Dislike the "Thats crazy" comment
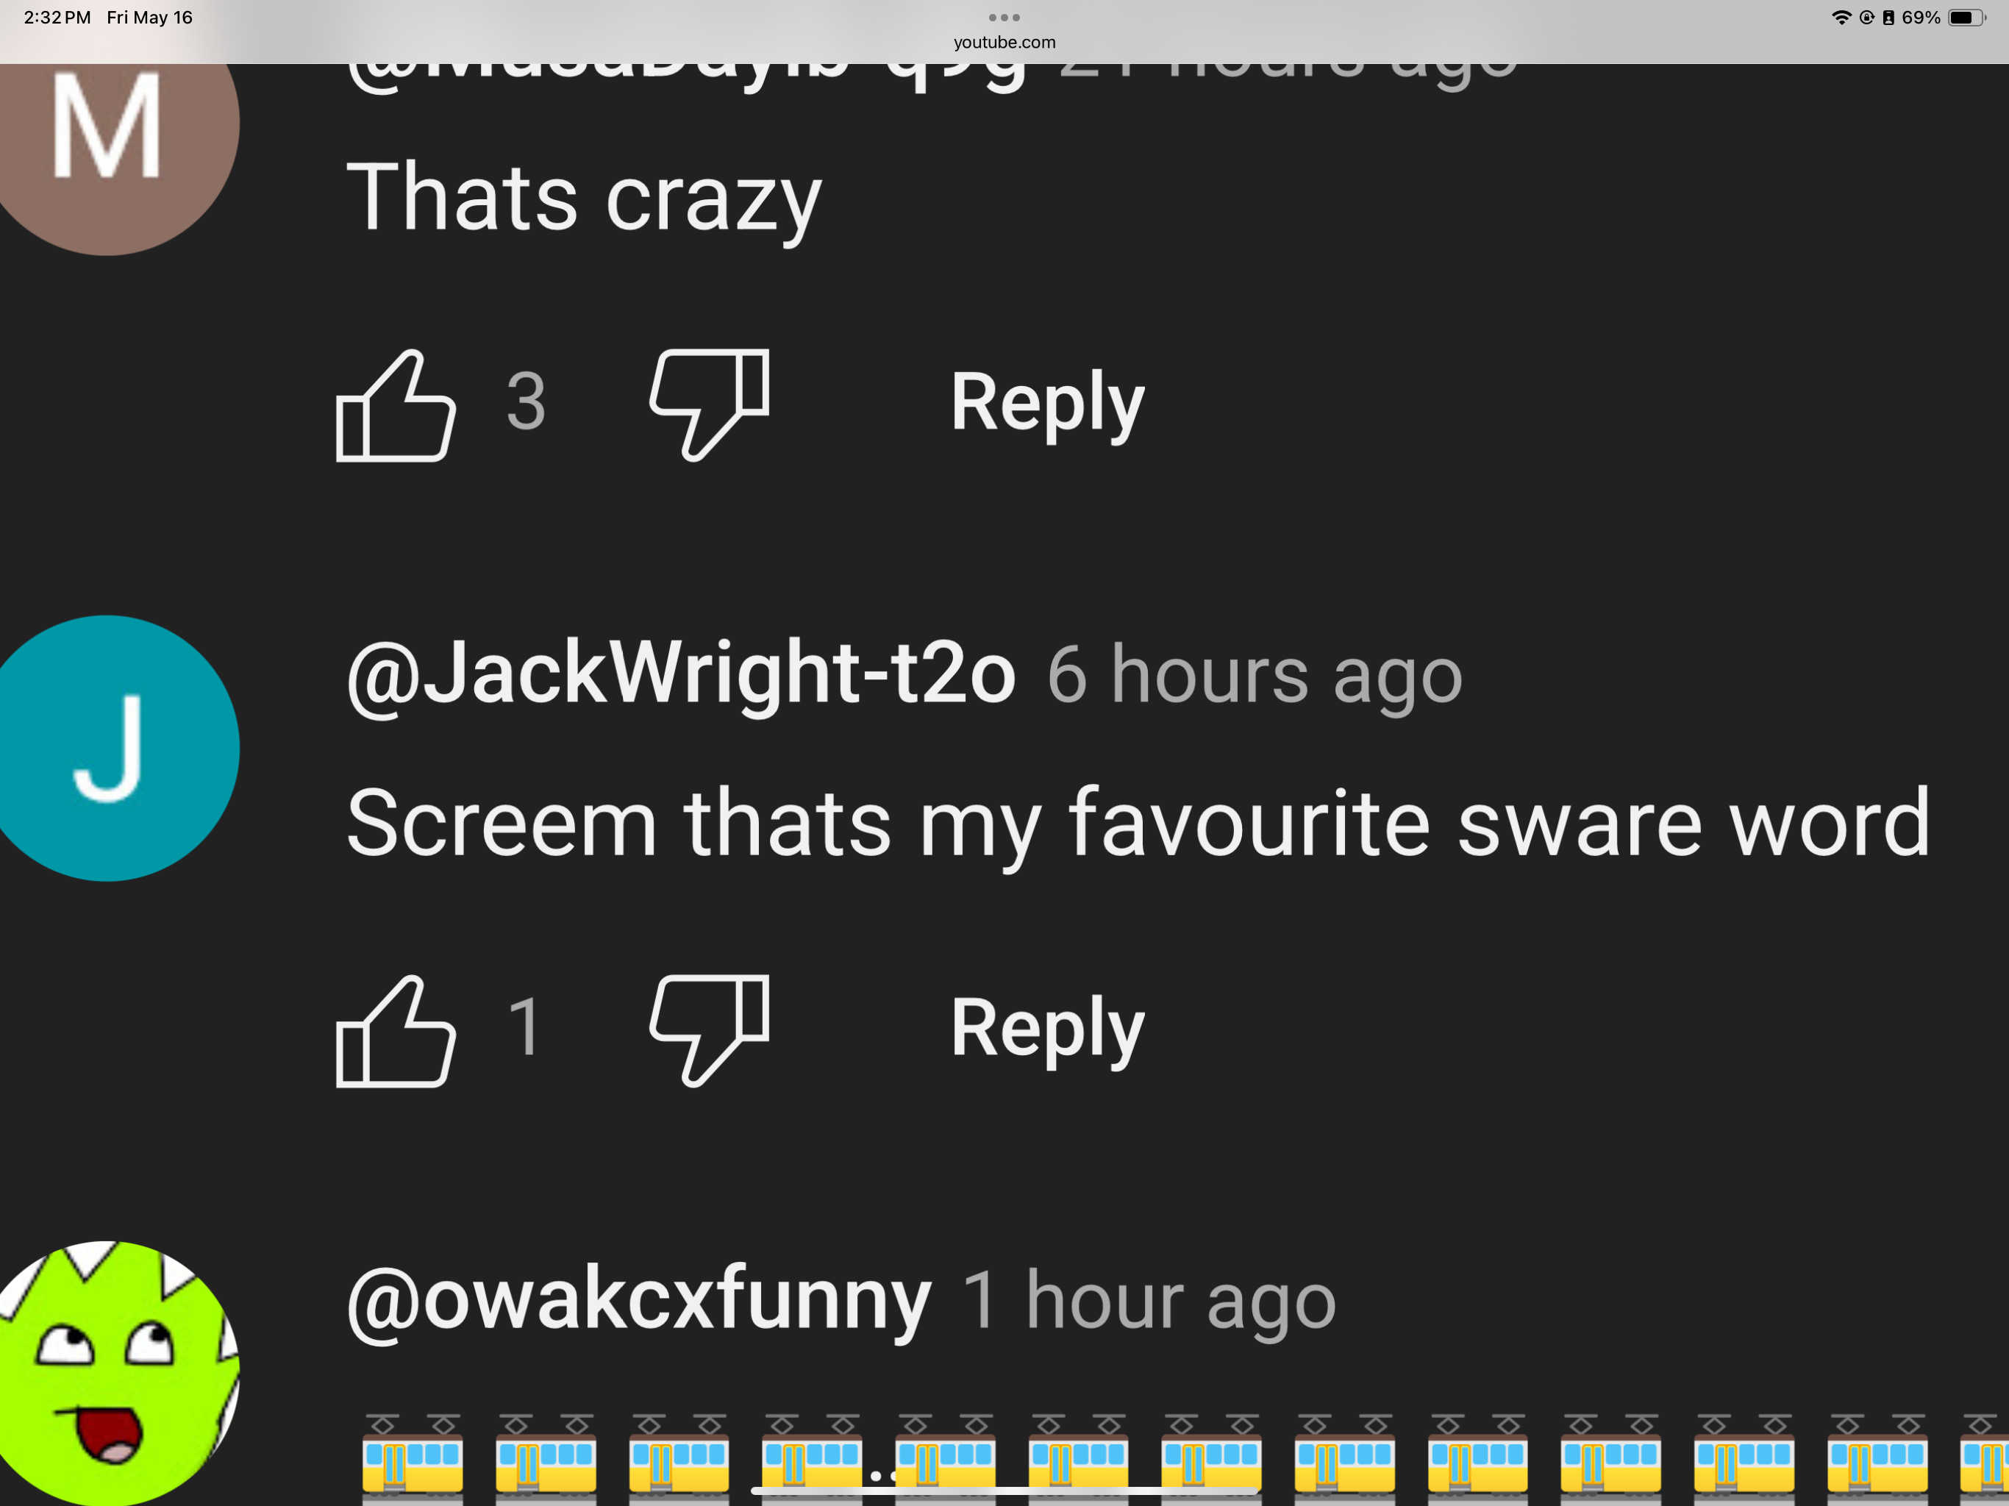2009x1506 pixels. coord(710,405)
